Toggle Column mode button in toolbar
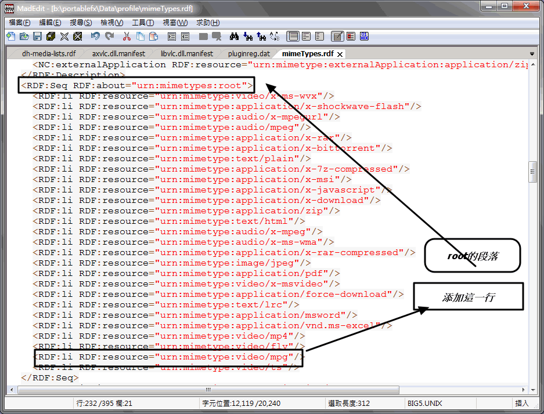The height and width of the screenshot is (414, 544). click(x=351, y=37)
